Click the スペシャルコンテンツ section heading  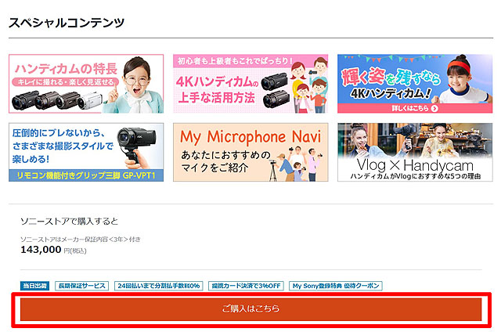[67, 22]
